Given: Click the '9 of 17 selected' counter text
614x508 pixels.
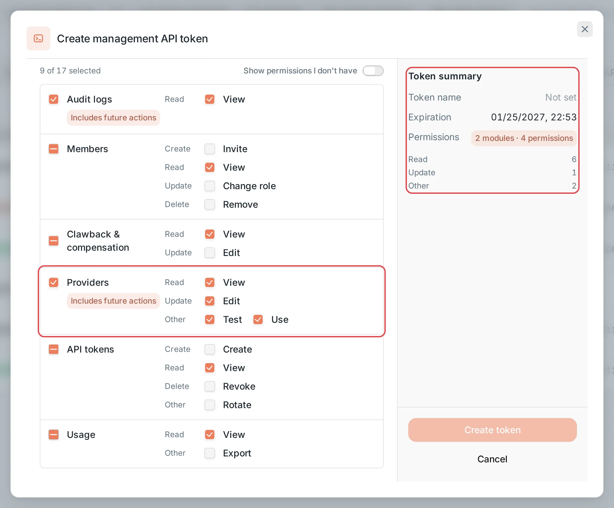Looking at the screenshot, I should click(x=70, y=71).
